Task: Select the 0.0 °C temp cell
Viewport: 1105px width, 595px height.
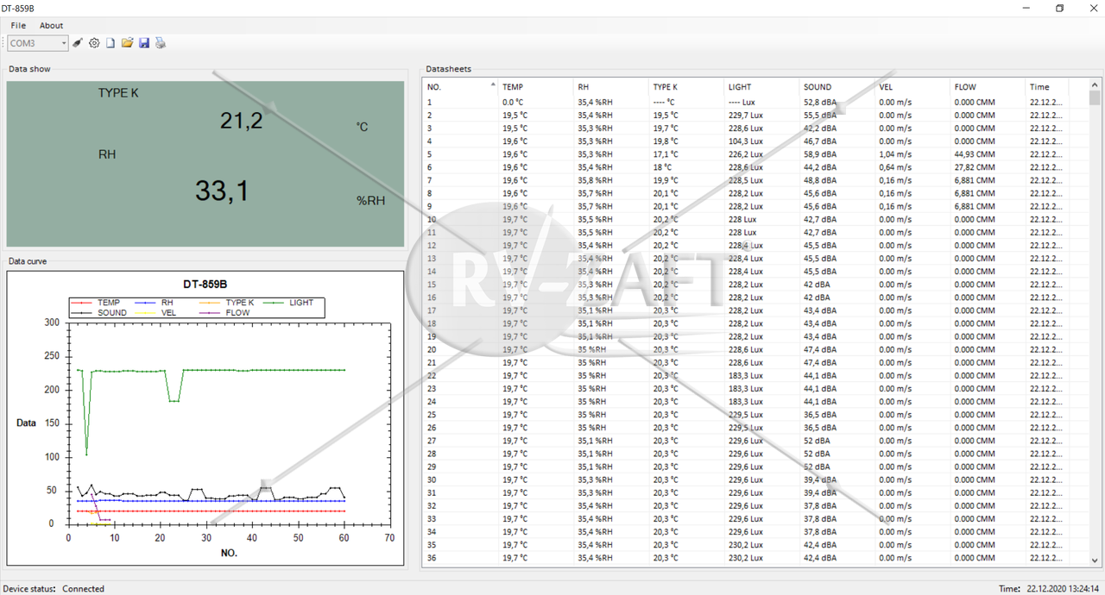Action: pos(514,102)
